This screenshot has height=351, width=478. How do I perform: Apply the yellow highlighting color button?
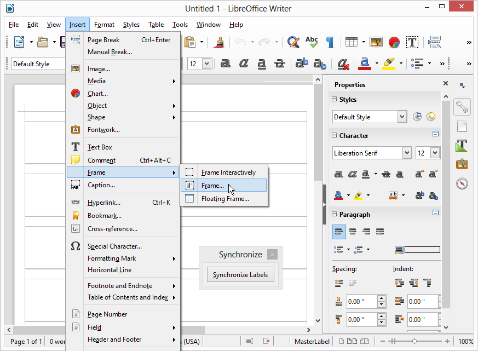tap(389, 64)
